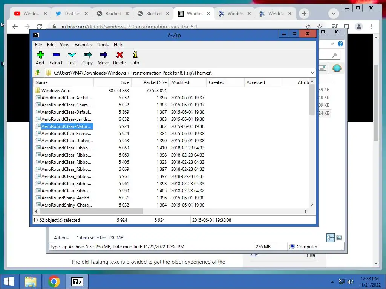Image resolution: width=386 pixels, height=289 pixels.
Task: Switch Explorer to details view icon
Action: coord(330,237)
